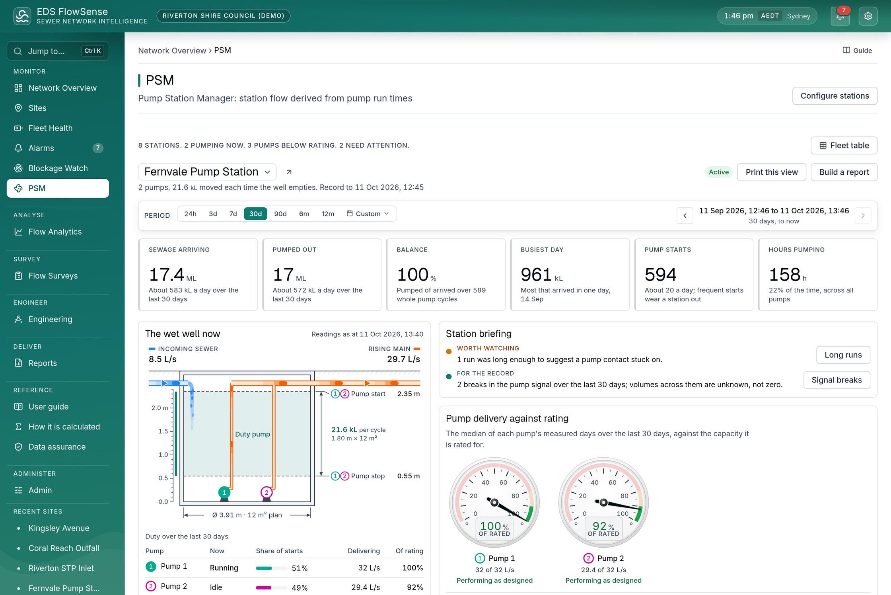Click the Pump 2 marker in the wet well
This screenshot has width=891, height=595.
click(267, 492)
